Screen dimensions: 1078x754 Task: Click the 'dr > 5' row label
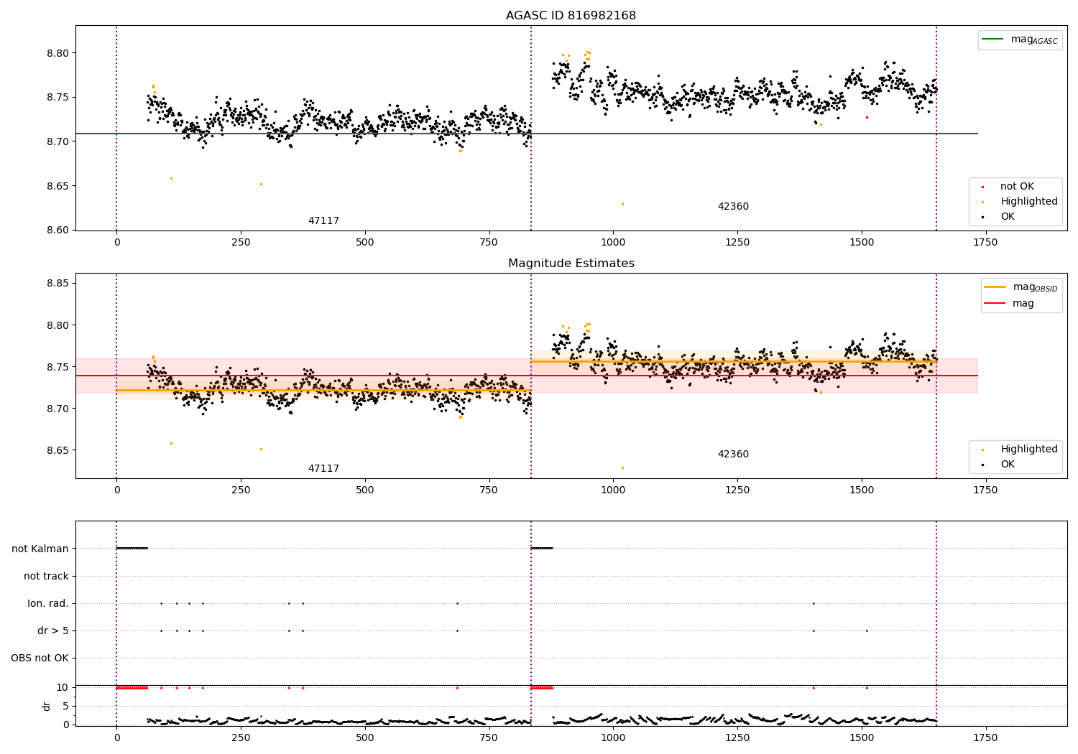53,630
